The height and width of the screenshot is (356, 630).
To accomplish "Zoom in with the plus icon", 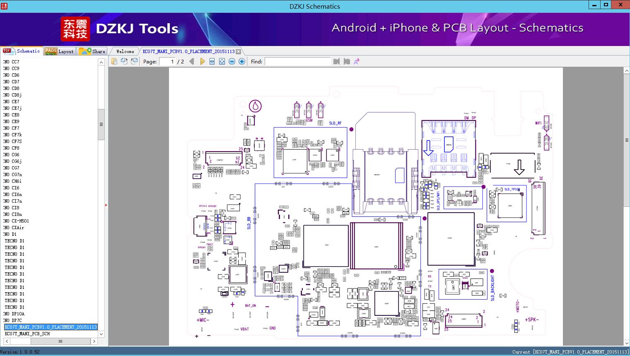I will pos(242,61).
